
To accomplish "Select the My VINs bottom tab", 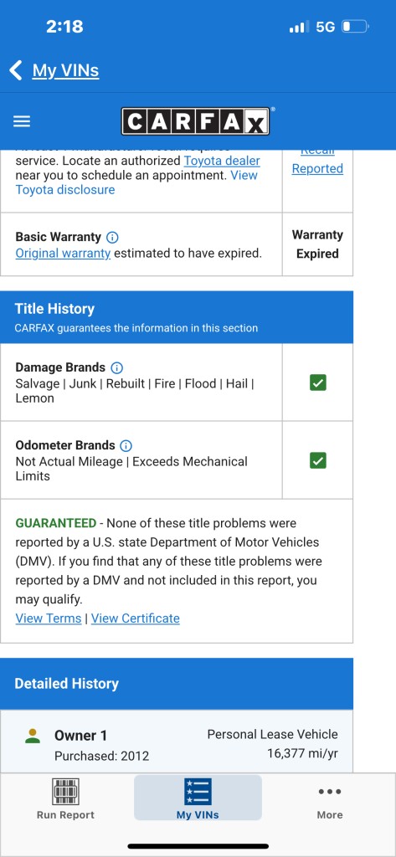I will 198,798.
